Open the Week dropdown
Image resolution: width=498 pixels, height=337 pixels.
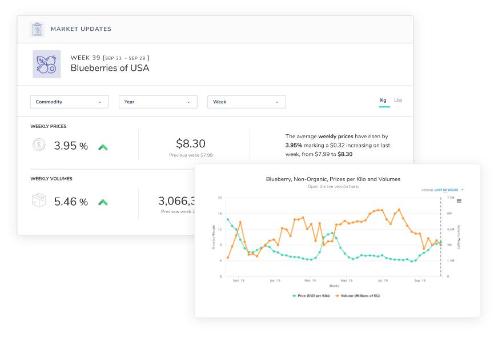(x=246, y=102)
